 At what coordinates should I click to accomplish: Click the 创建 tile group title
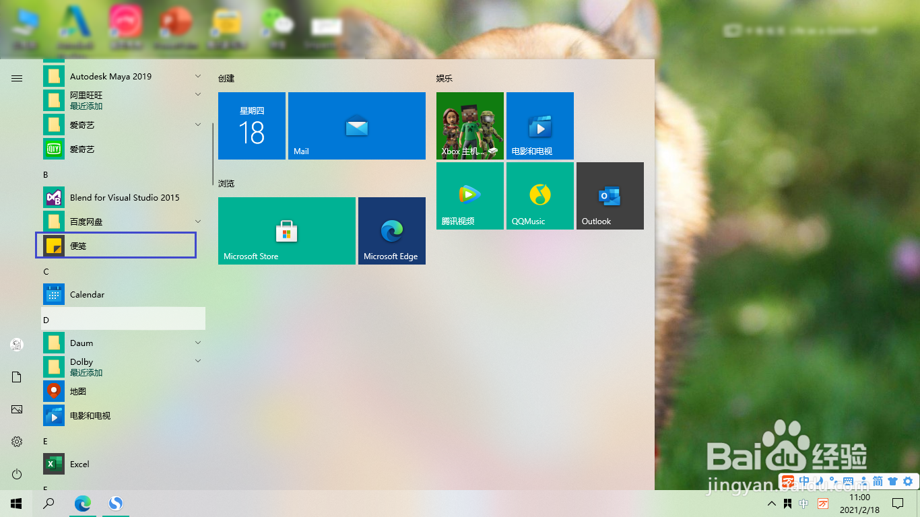226,78
